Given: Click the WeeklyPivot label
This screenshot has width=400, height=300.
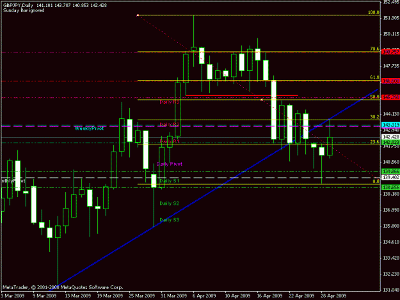Looking at the screenshot, I should coord(90,129).
